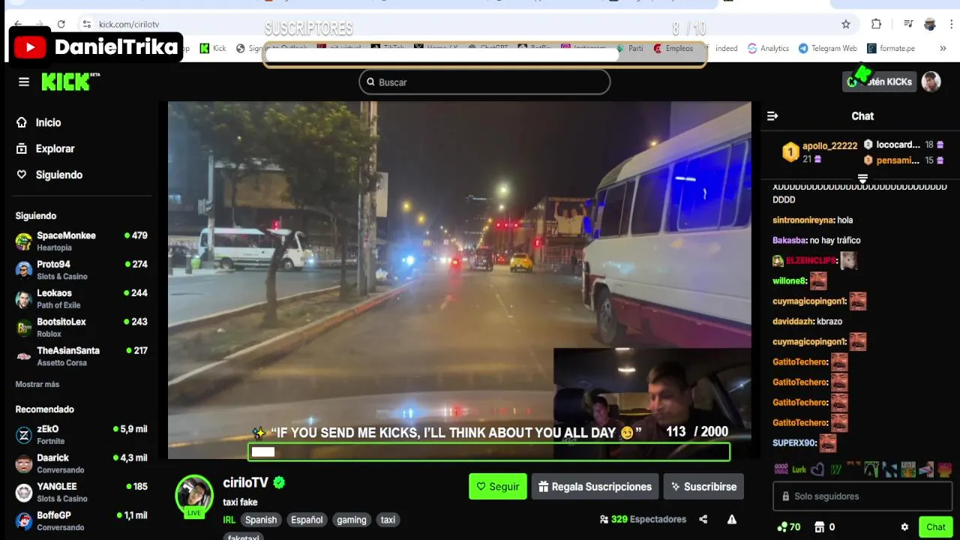Pick the Lurk emote
The image size is (960, 540).
point(799,469)
